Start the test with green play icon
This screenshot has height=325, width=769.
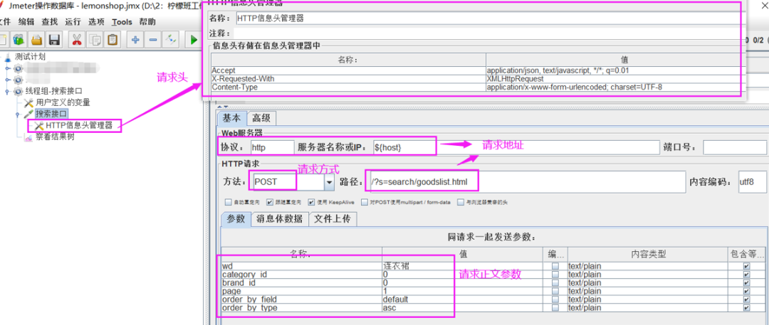[194, 39]
